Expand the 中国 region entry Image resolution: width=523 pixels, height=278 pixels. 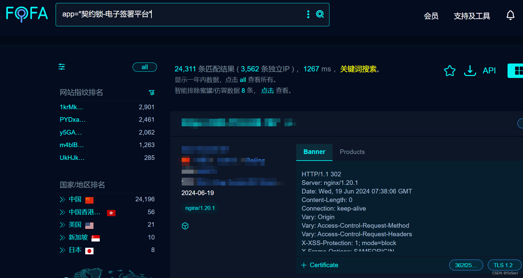[x=63, y=199]
